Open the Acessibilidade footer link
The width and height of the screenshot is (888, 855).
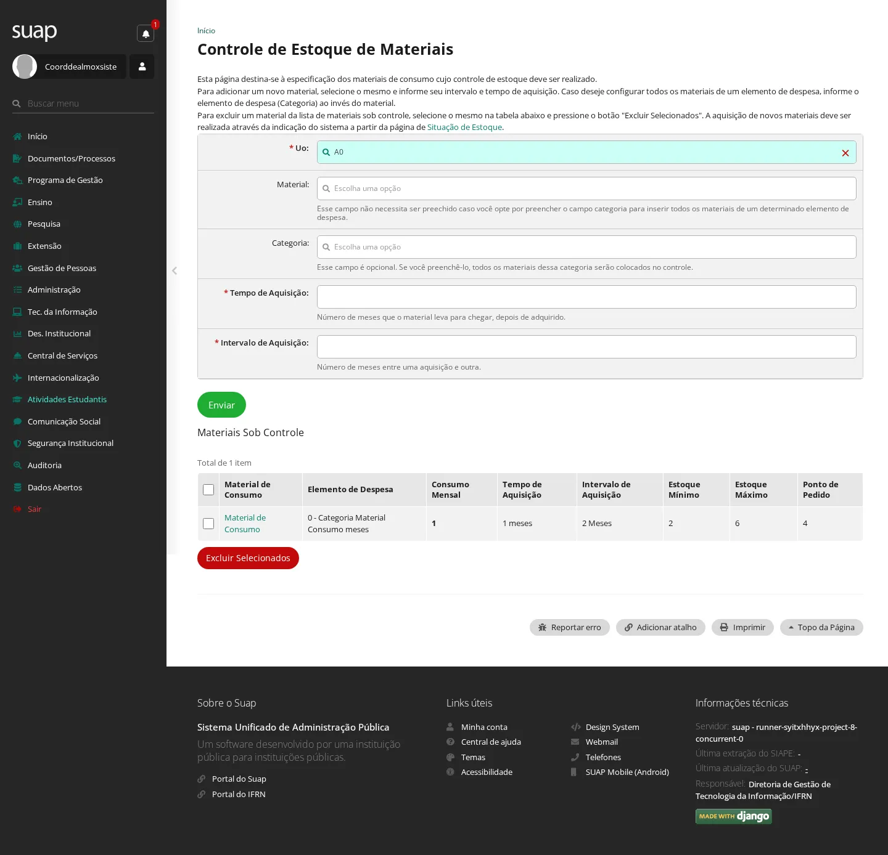pyautogui.click(x=487, y=772)
